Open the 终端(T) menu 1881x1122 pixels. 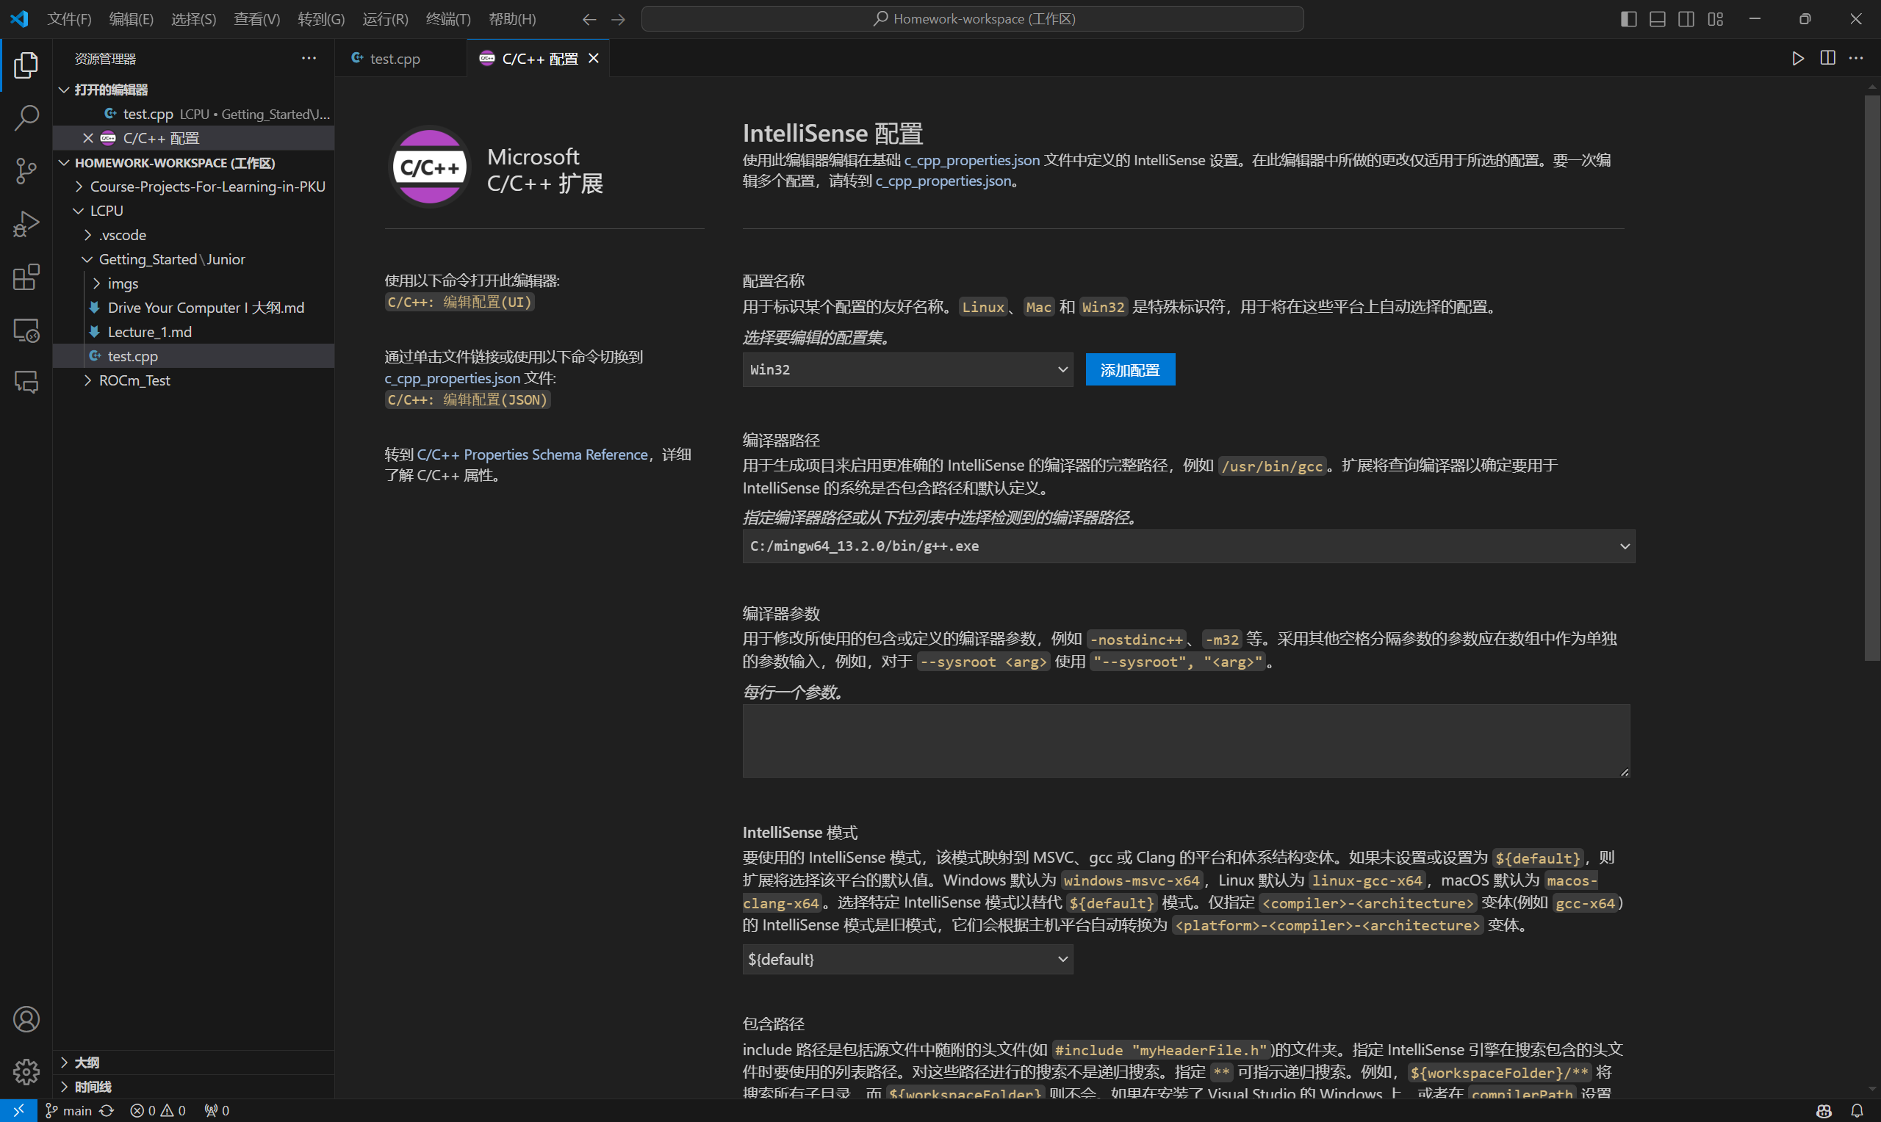point(447,19)
